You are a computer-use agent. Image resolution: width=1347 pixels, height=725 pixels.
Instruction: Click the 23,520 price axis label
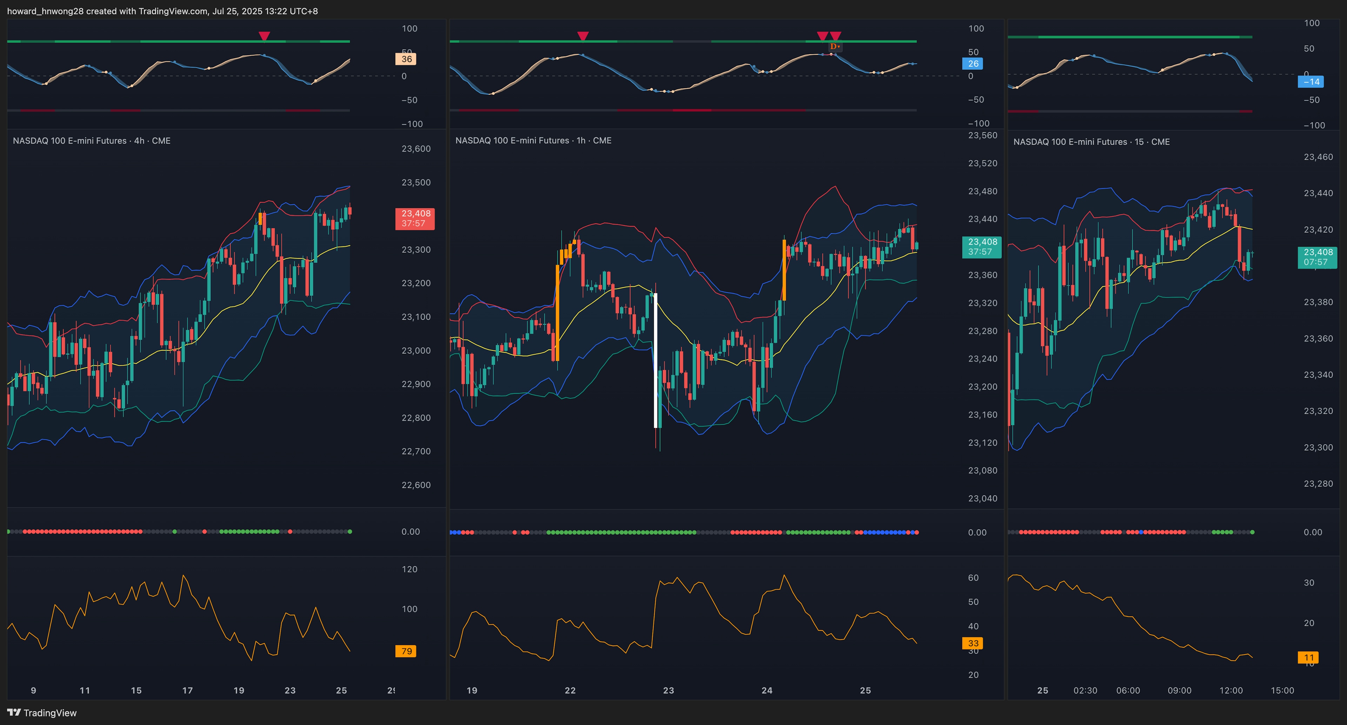coord(983,163)
